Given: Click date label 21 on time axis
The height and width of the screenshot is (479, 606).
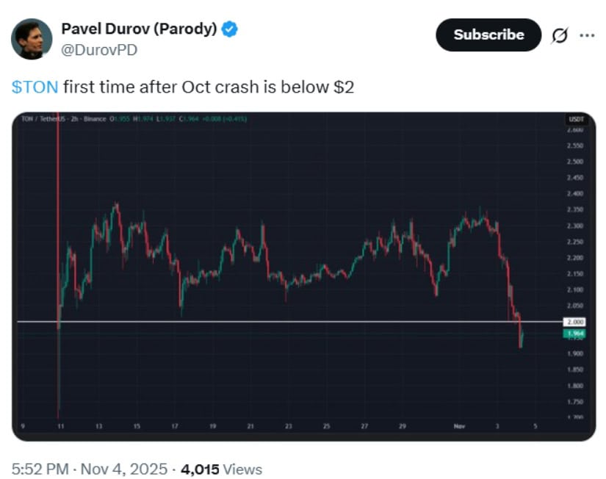Looking at the screenshot, I should (x=250, y=426).
